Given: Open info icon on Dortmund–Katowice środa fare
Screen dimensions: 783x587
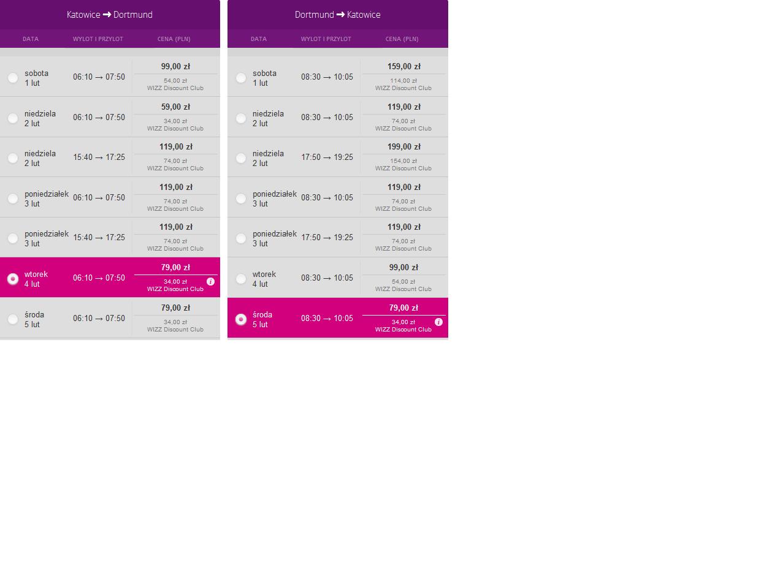Looking at the screenshot, I should pos(438,322).
